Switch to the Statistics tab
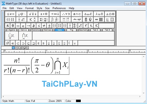The image size is (147, 104). [36, 30]
